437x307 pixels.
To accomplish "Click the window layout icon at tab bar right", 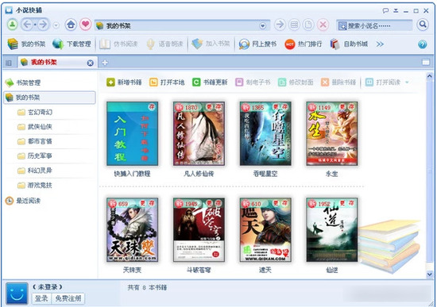I will pyautogui.click(x=426, y=62).
